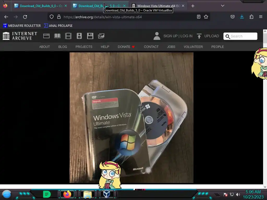The width and height of the screenshot is (267, 200).
Task: Click LOG IN link
Action: [x=186, y=36]
